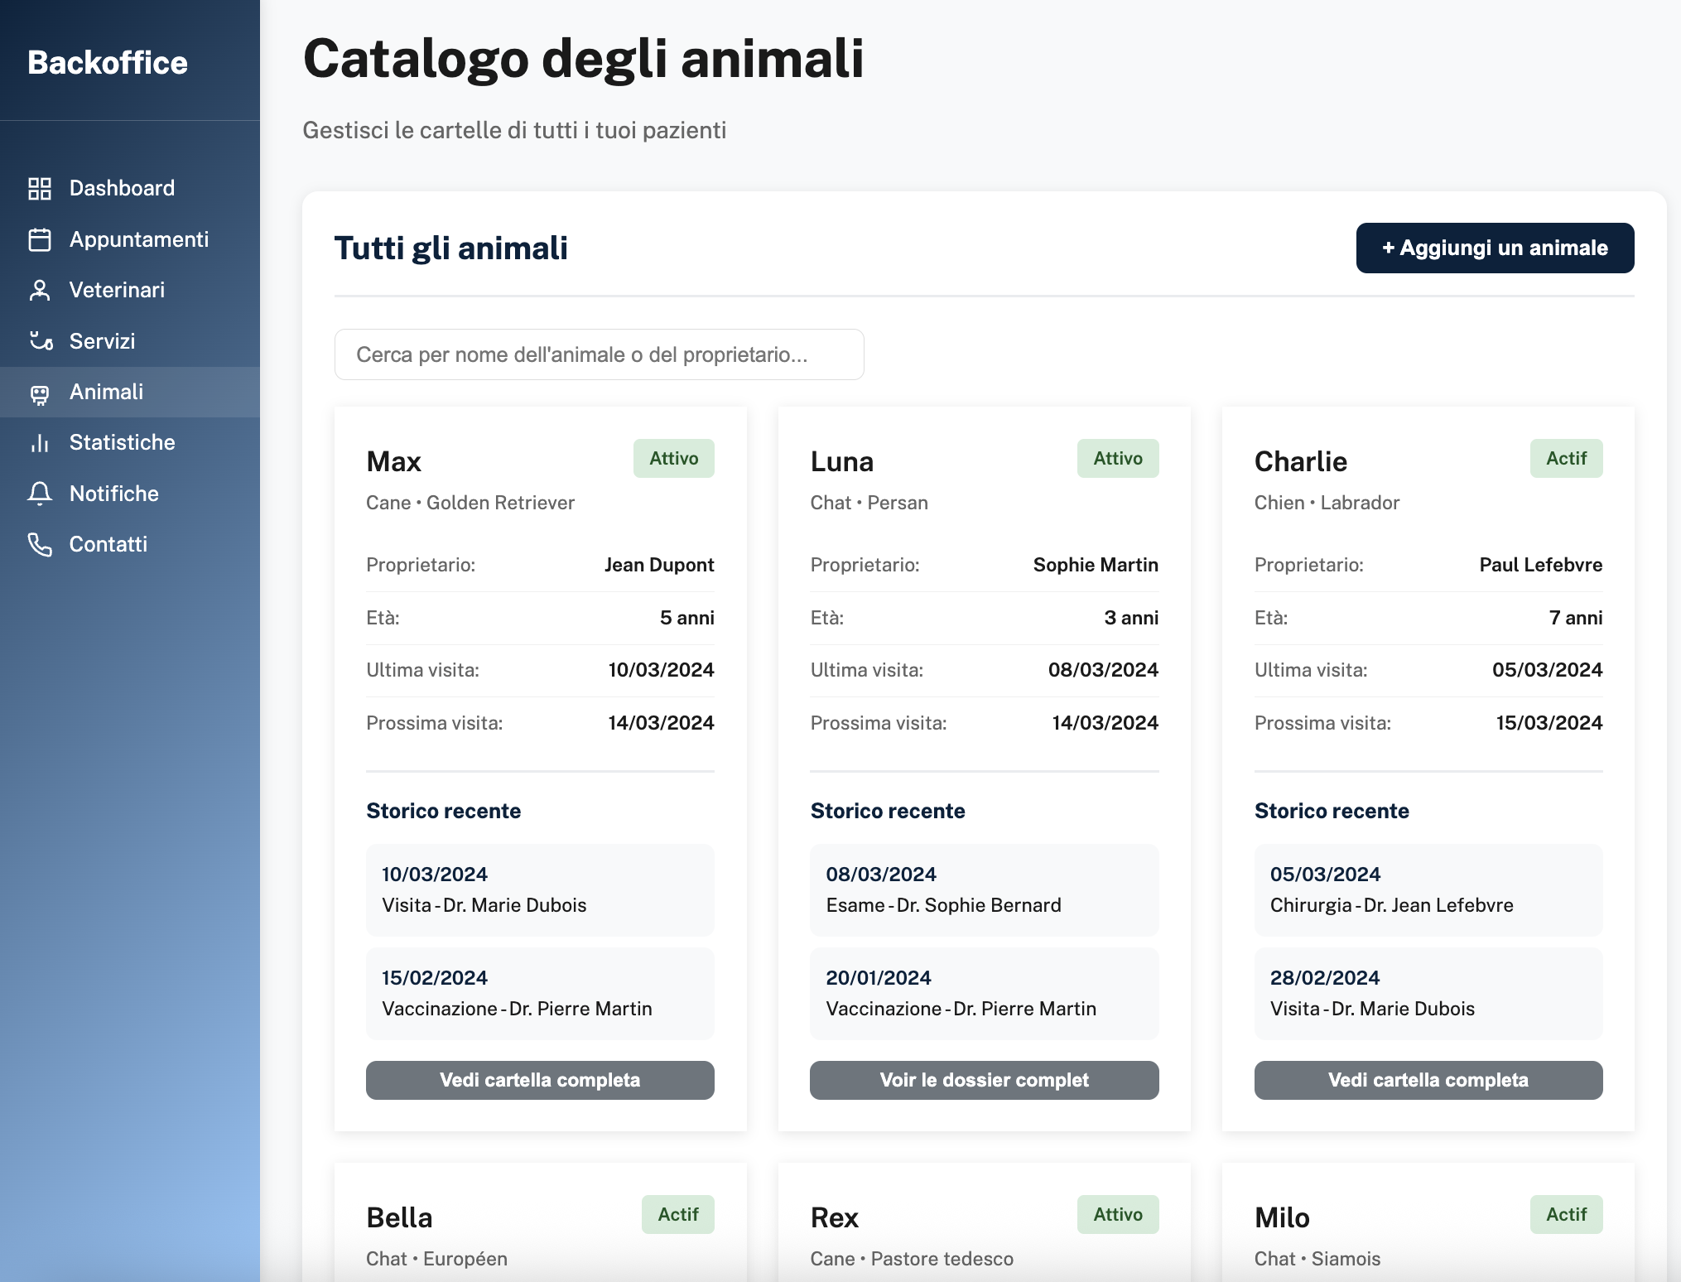
Task: Select Luna's 20/01/2024 Vaccinazione history entry
Action: pos(984,993)
